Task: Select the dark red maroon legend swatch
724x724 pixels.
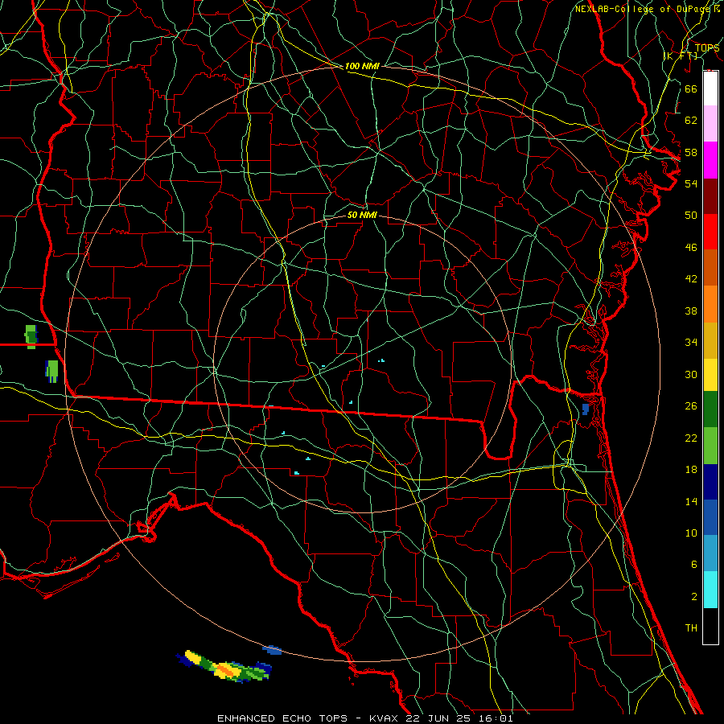Action: 710,195
